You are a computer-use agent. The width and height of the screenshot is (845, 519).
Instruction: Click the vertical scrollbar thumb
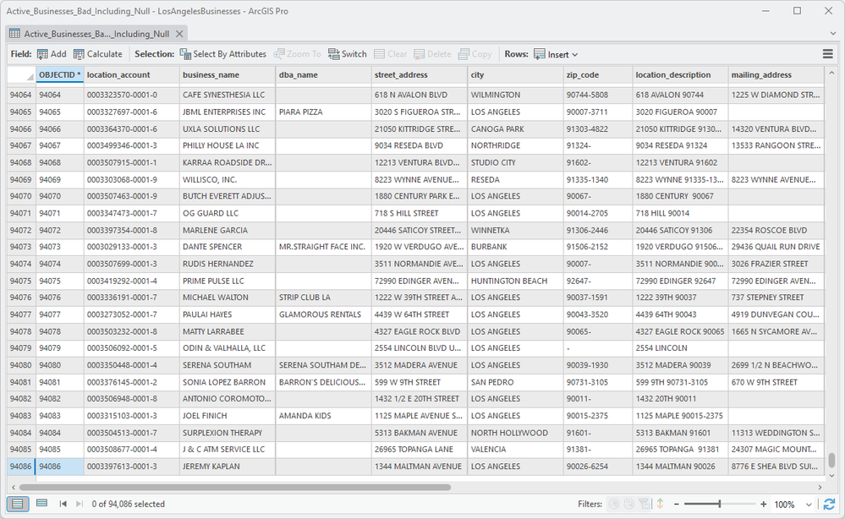(x=831, y=460)
